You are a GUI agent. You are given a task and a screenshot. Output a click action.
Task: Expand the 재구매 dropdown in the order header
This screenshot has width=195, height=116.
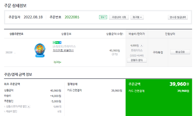click(137, 17)
